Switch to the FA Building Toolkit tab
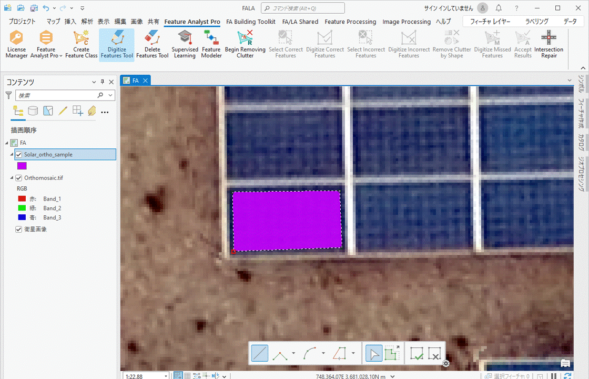 (x=251, y=22)
